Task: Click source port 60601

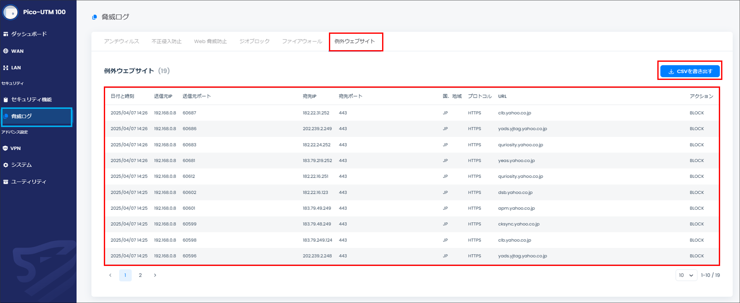Action: click(x=189, y=208)
